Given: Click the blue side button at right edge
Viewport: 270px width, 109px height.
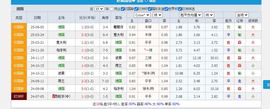Looking at the screenshot, I should tap(266, 85).
